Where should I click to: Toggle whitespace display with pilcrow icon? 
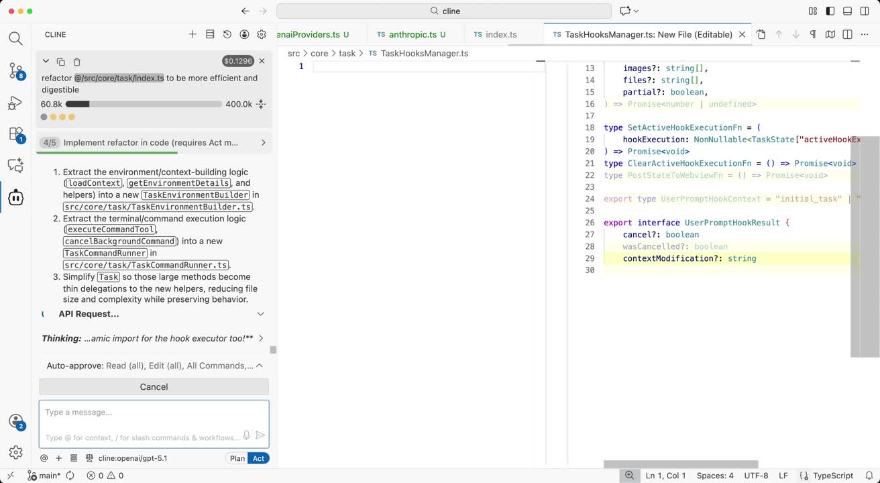click(x=813, y=34)
